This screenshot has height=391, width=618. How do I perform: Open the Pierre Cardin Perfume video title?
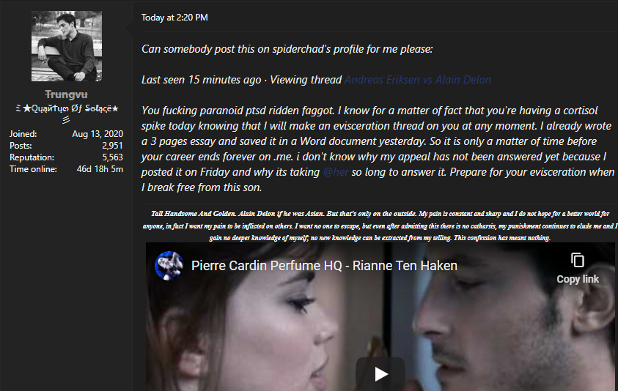324,266
